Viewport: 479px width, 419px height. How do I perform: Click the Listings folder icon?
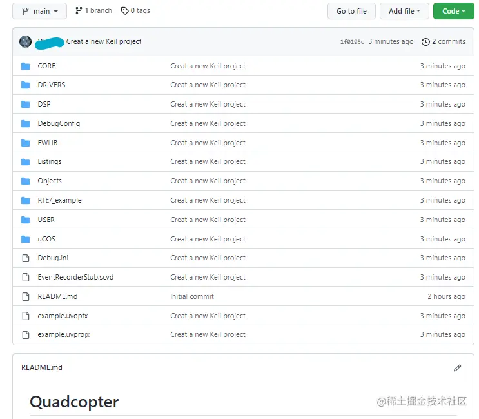click(26, 162)
